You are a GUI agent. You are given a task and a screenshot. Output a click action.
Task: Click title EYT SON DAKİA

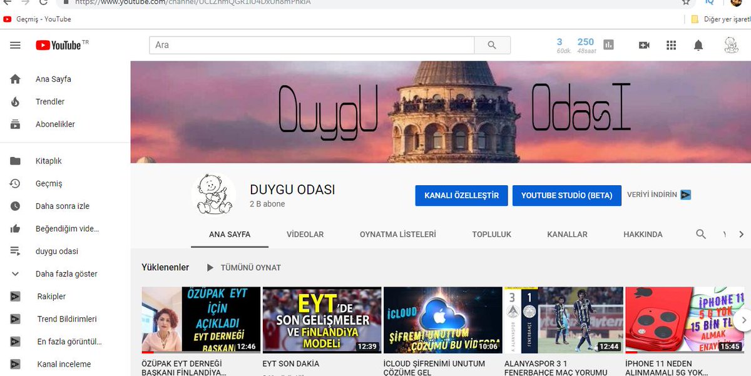291,363
